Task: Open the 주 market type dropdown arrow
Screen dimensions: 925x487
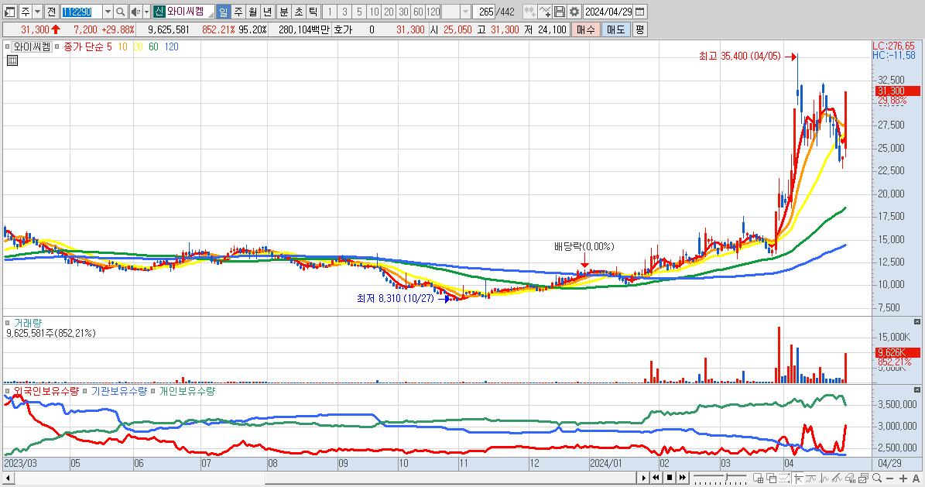Action: pos(37,12)
